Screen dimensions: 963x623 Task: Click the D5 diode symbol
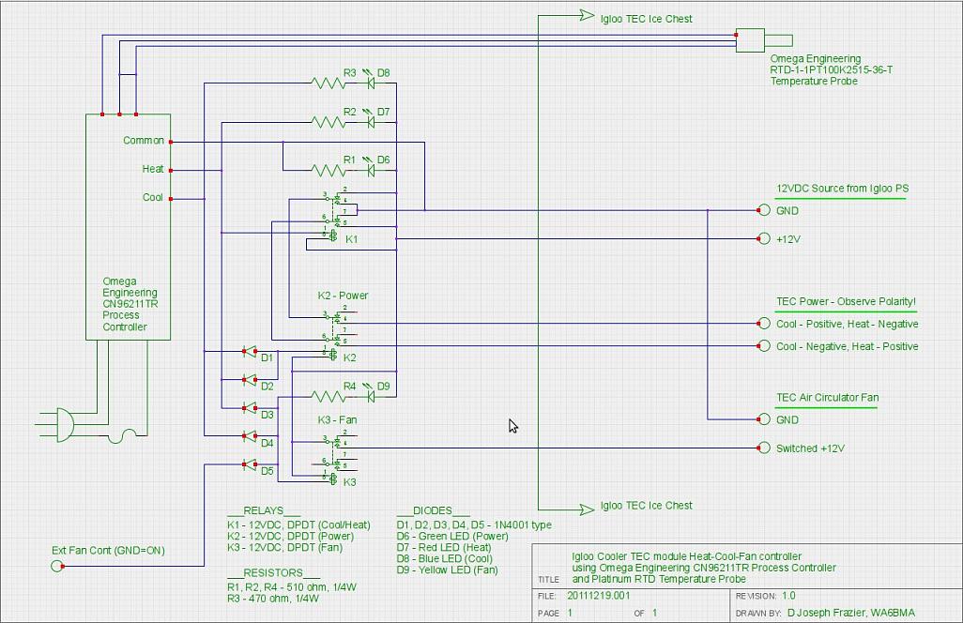(250, 463)
